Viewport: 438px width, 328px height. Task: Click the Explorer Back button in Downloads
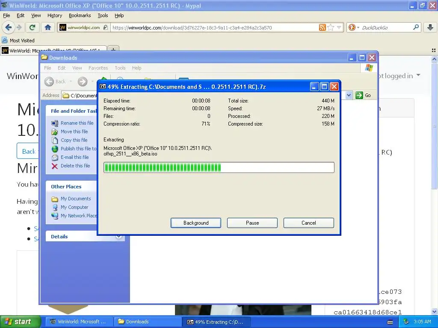[x=55, y=82]
